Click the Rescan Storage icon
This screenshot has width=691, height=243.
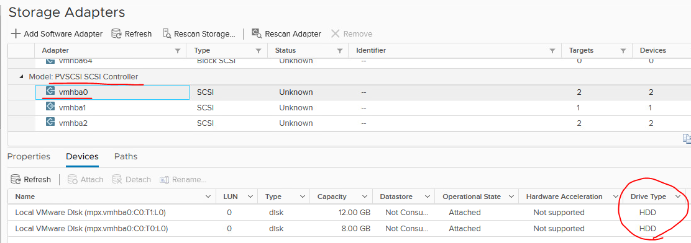coord(167,34)
